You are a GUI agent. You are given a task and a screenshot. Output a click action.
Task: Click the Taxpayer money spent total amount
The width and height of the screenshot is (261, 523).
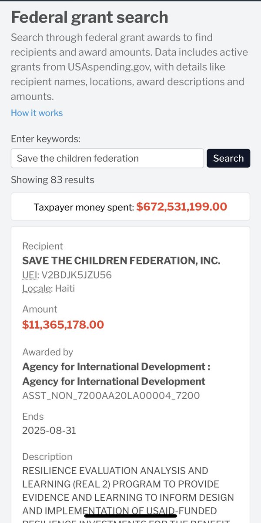coord(181,207)
